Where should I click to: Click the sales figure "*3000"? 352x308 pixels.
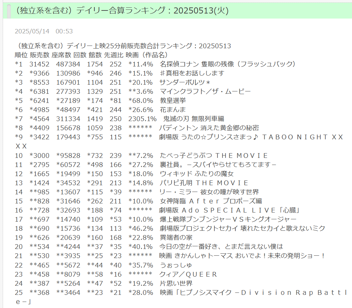coord(39,156)
